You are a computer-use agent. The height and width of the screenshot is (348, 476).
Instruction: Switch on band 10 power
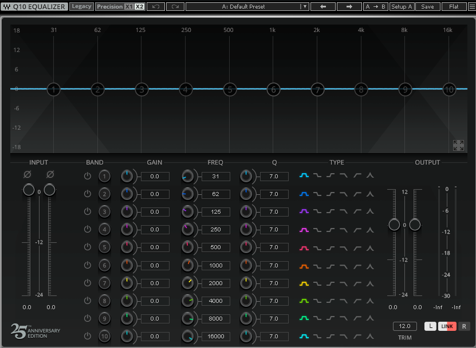88,336
